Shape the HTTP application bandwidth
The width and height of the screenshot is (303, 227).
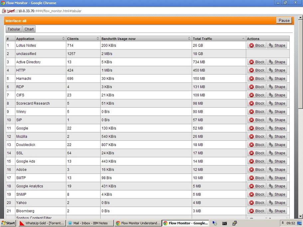(x=277, y=70)
